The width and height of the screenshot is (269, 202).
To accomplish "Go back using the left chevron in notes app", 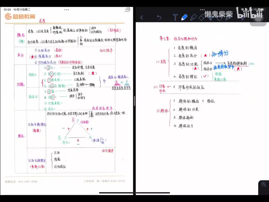I will coord(142,17).
